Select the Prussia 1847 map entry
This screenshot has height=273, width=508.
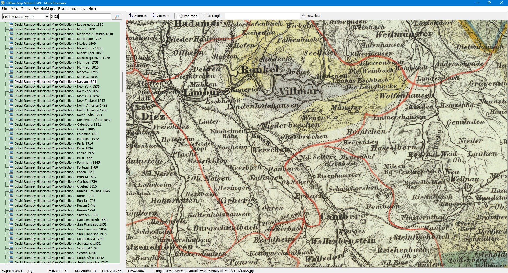coord(55,177)
